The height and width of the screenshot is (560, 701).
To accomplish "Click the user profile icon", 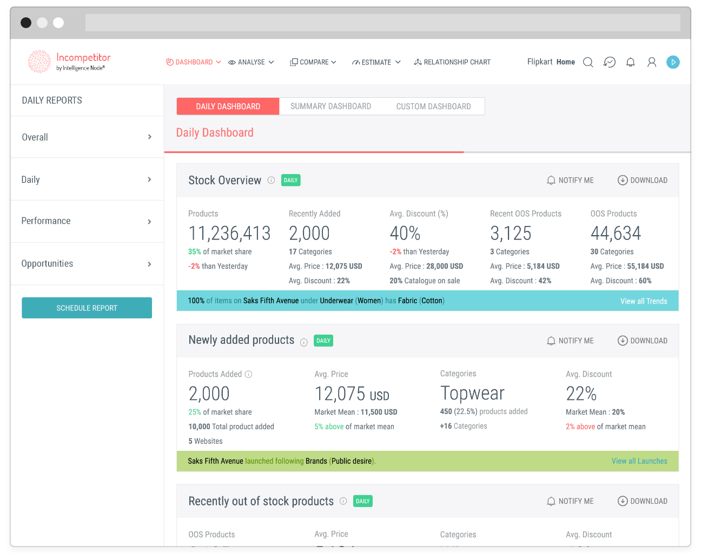I will coord(651,62).
